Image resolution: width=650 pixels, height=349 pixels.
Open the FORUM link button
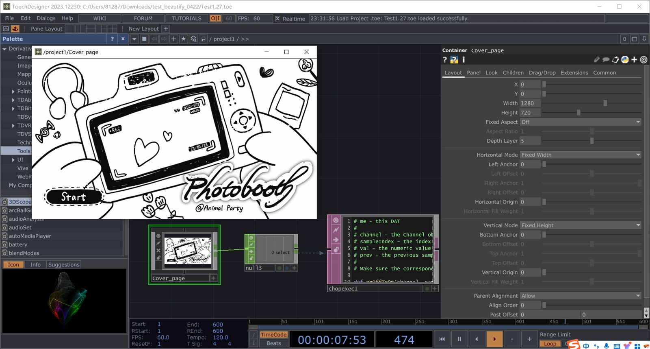(x=143, y=18)
